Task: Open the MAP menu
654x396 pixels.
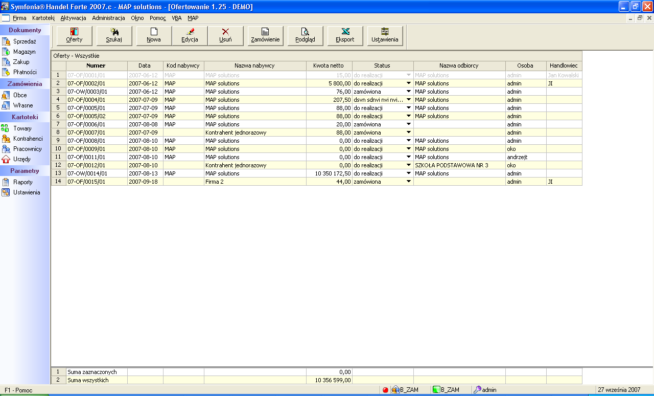Action: coord(193,18)
